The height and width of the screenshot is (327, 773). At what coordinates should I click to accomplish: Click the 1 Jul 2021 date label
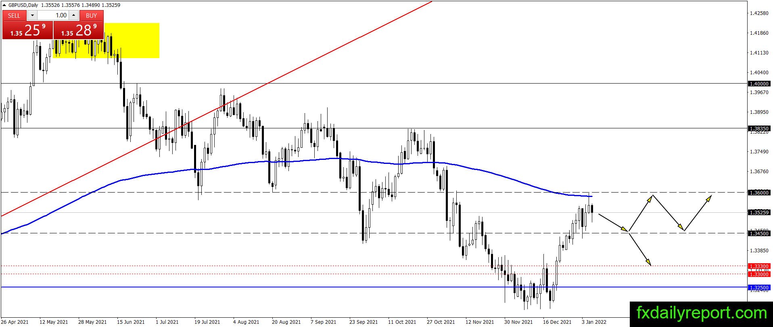[x=167, y=322]
